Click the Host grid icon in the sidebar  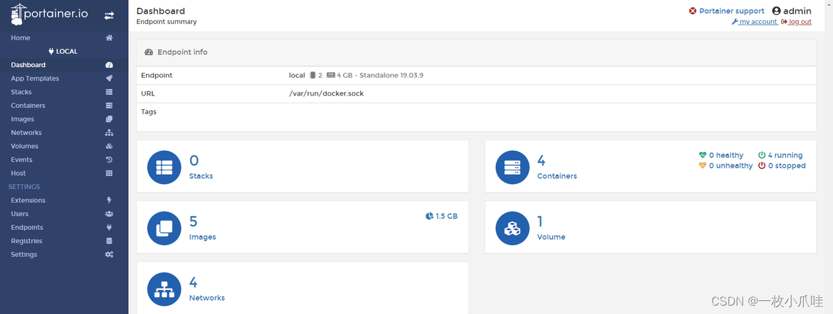(x=109, y=174)
